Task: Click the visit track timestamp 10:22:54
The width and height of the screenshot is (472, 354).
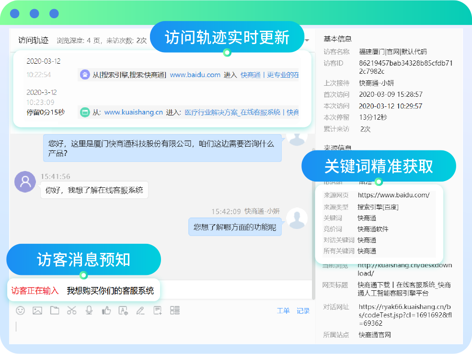Action: (x=38, y=75)
